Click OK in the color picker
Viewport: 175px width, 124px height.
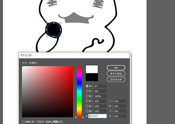point(116,68)
